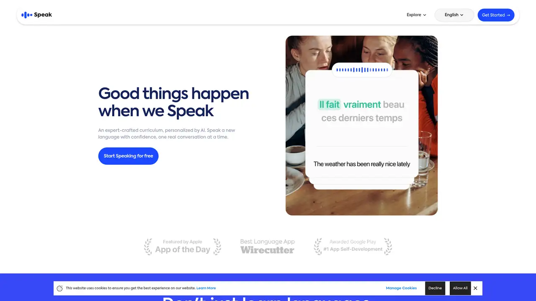The width and height of the screenshot is (536, 301).
Task: Open the Learn More cookie link
Action: [206, 288]
